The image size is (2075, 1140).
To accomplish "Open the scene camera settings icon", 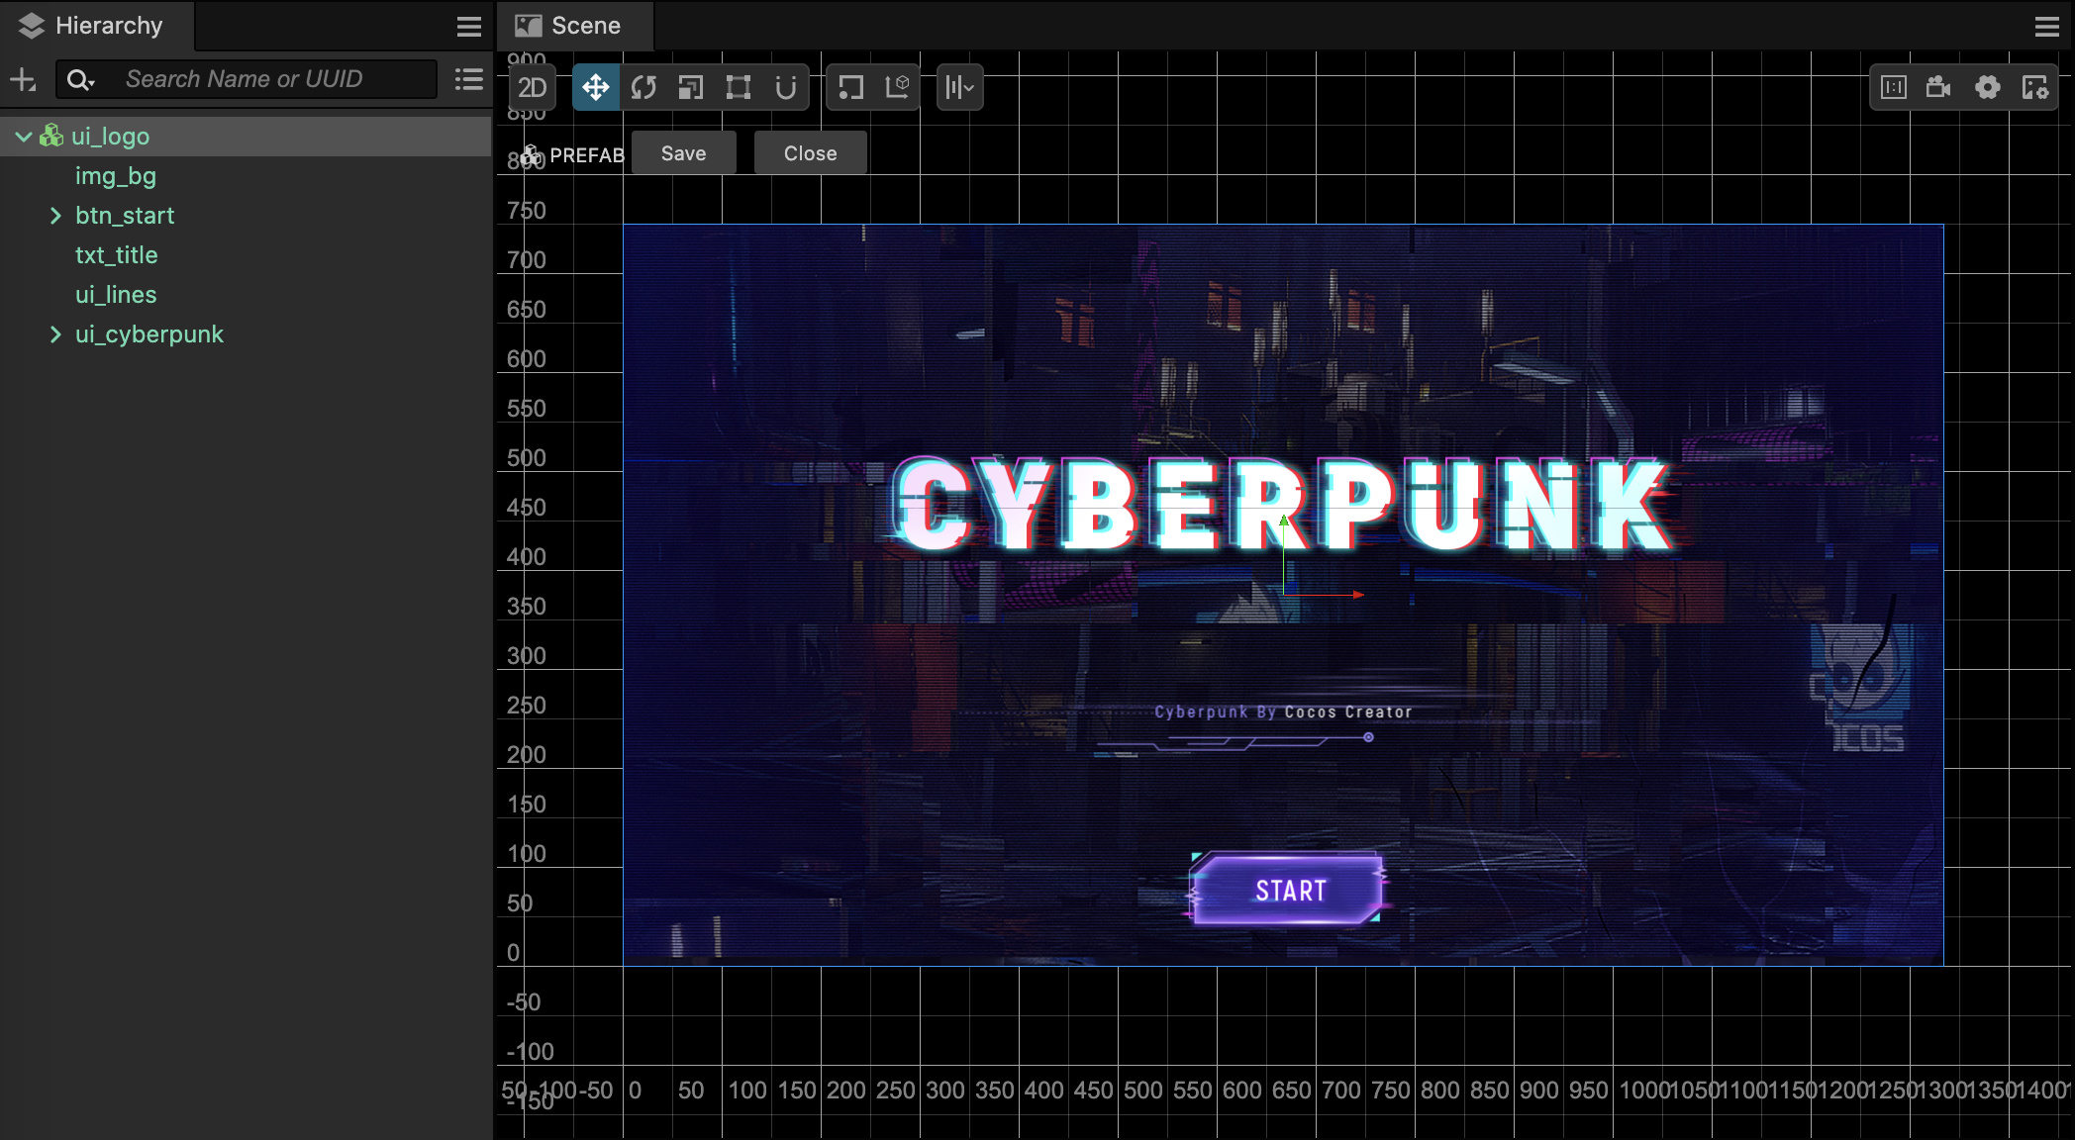I will (x=1937, y=87).
